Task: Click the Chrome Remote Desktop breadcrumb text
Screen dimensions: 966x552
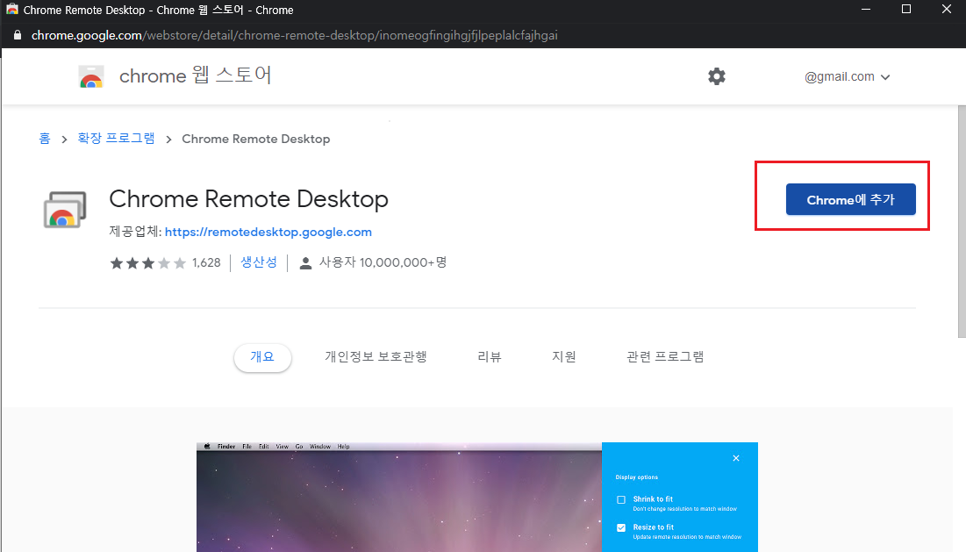Action: (x=255, y=140)
